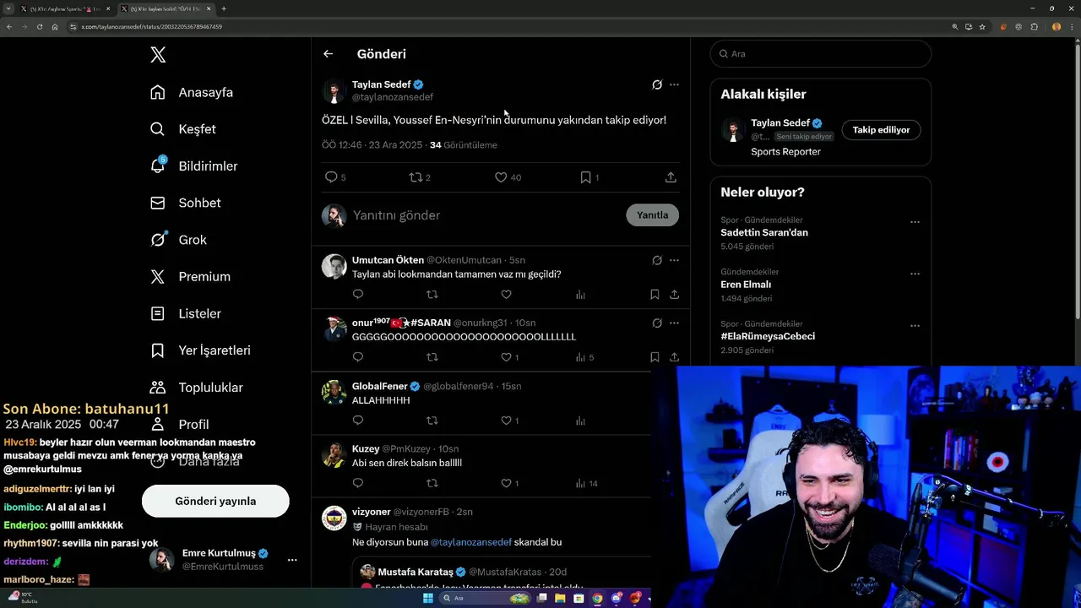The height and width of the screenshot is (608, 1081).
Task: Open the X logo home icon
Action: click(x=158, y=55)
